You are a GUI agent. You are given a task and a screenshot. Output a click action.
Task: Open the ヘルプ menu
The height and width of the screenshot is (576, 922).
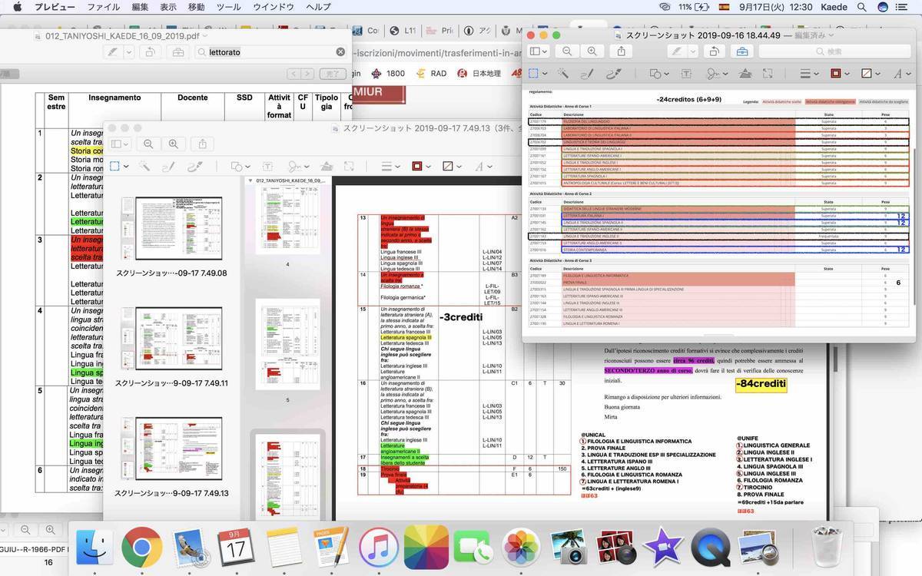tap(318, 7)
